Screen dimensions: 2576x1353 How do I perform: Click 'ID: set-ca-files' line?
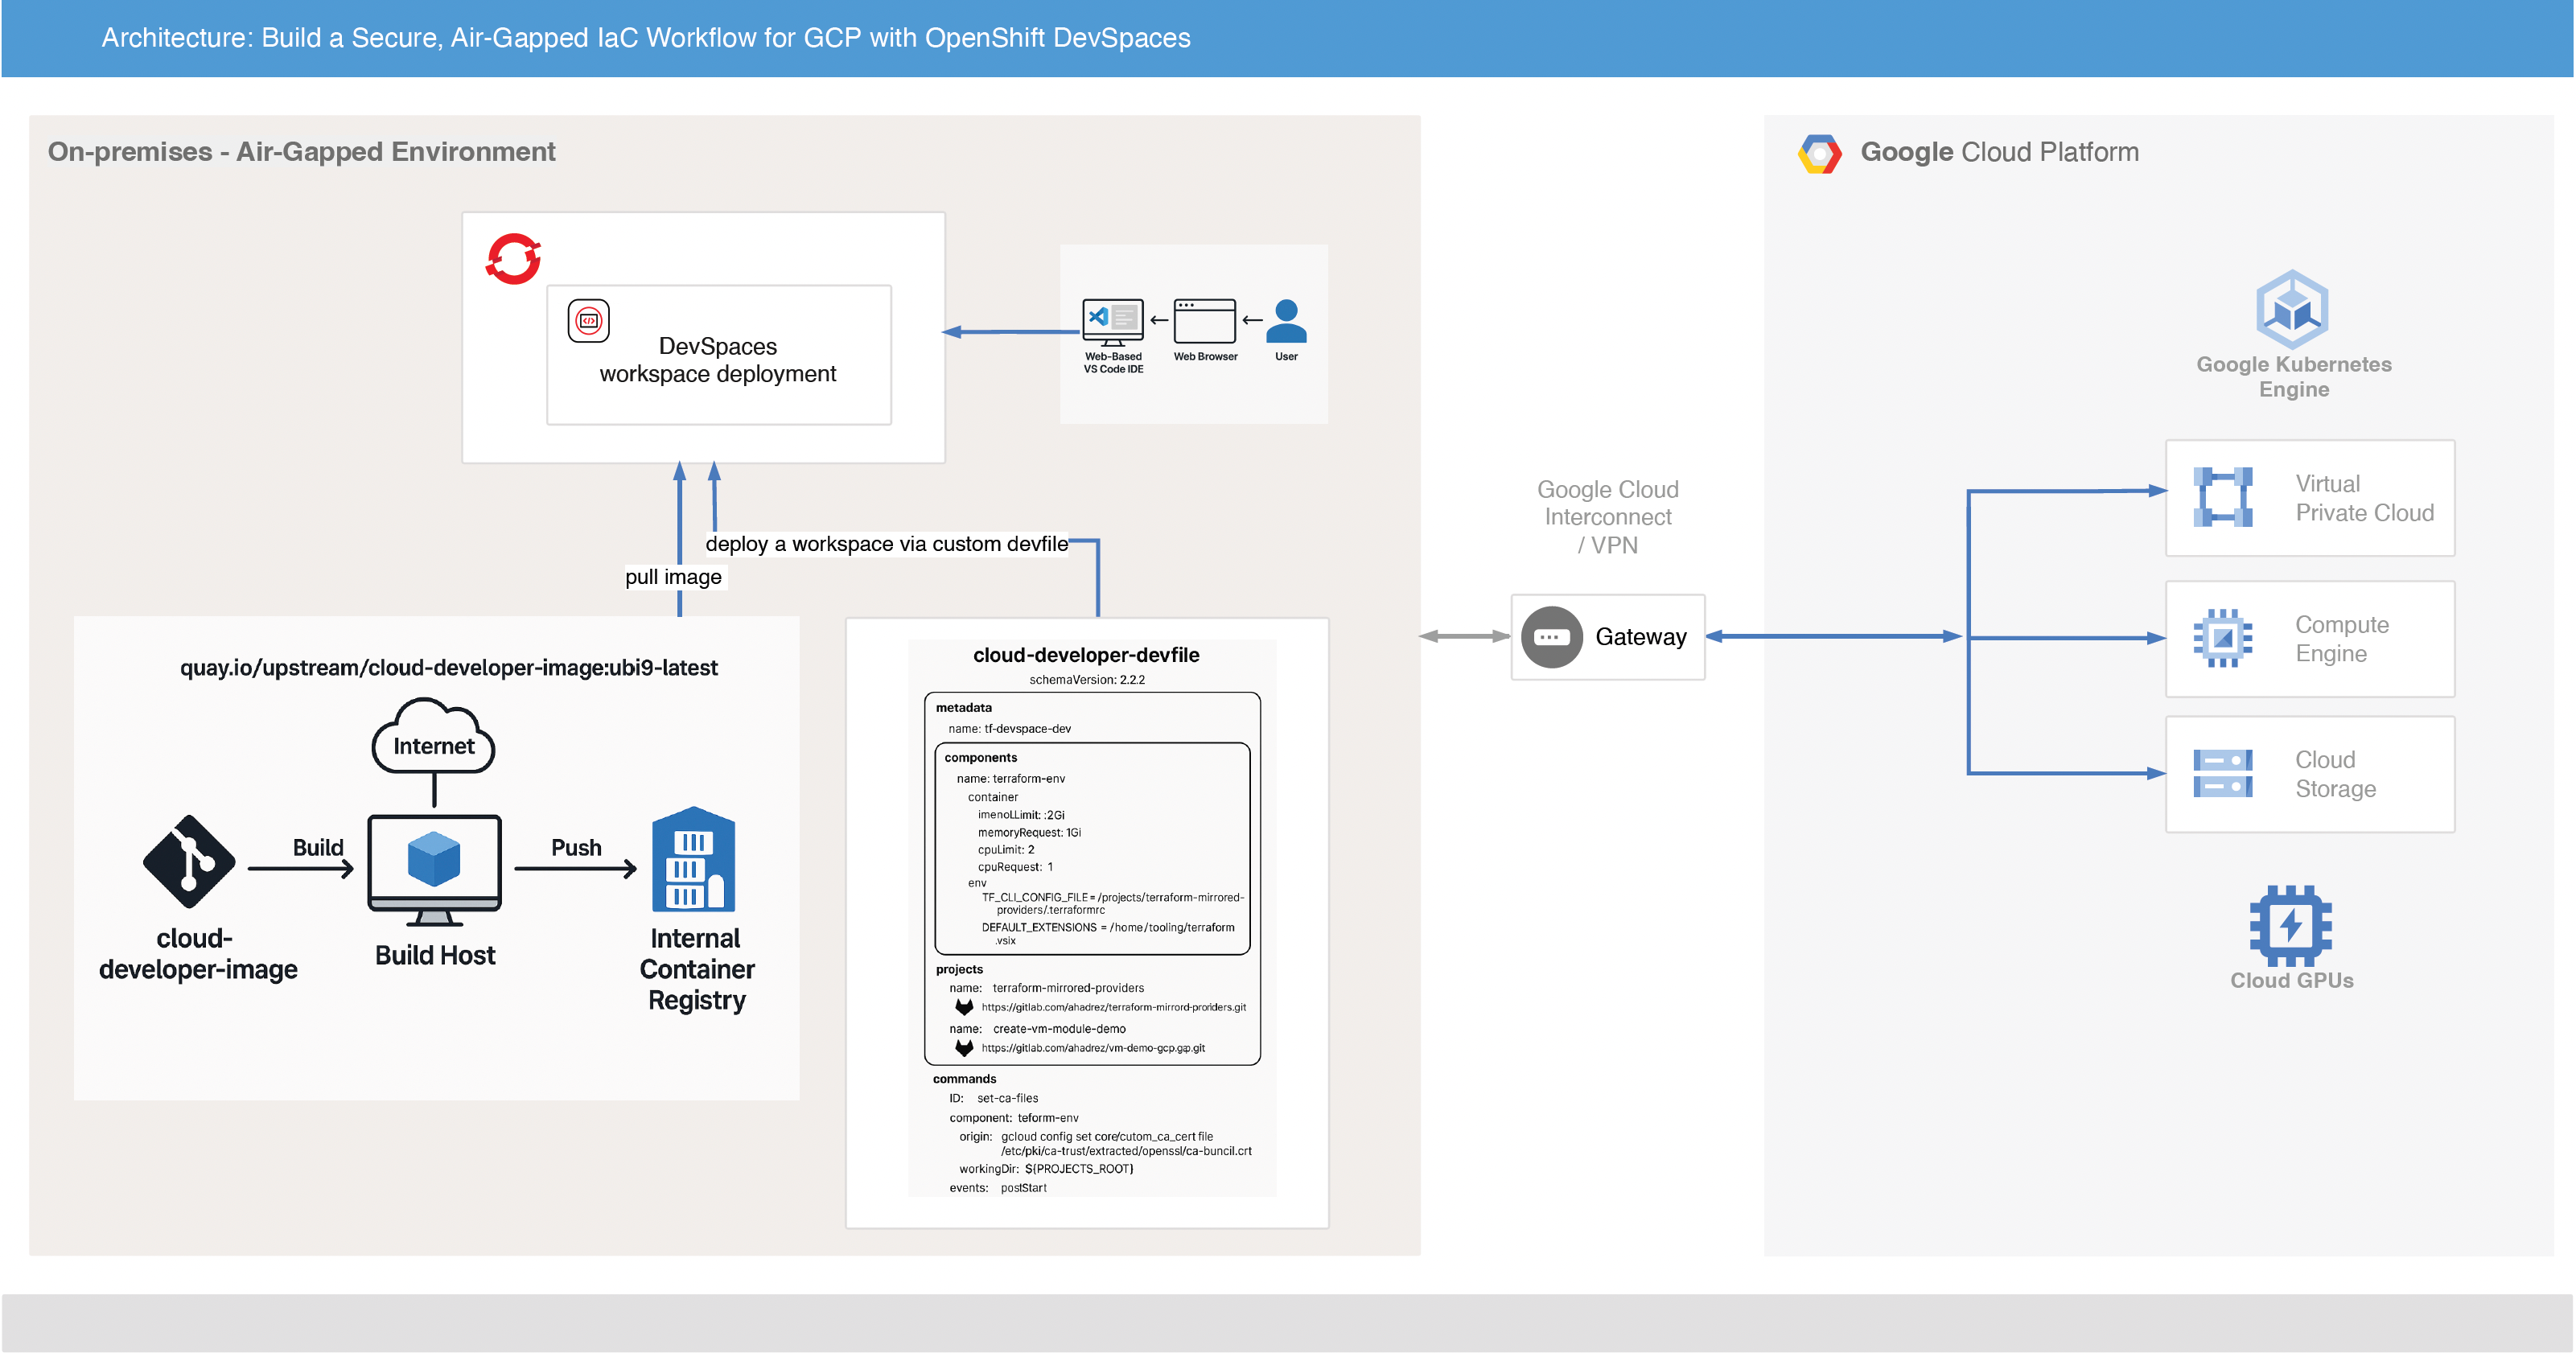click(994, 1098)
